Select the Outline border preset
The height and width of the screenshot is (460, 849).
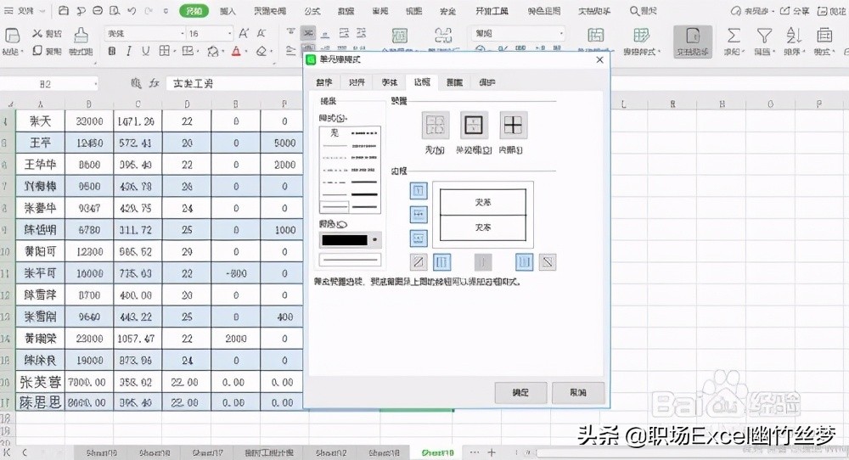pyautogui.click(x=474, y=126)
